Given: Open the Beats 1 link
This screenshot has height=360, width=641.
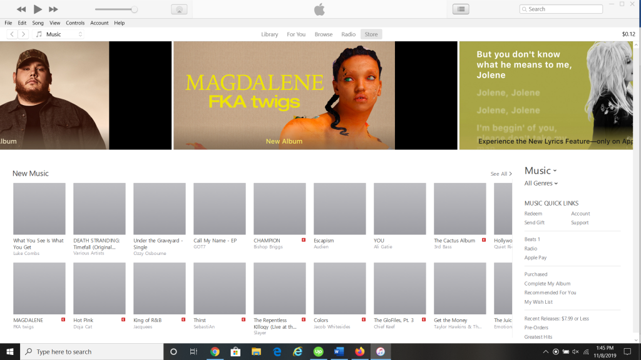Looking at the screenshot, I should click(532, 239).
